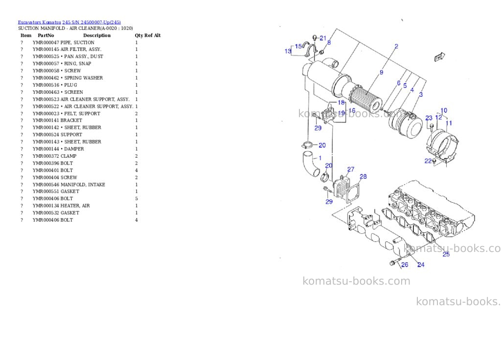Click callout number 11 in the diagram
This screenshot has height=354, width=501.
tap(449, 123)
